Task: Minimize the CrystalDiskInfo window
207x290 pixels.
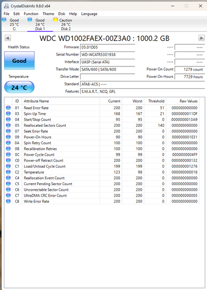Action: pos(173,6)
